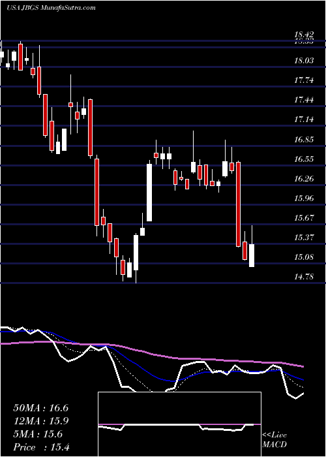326x457 pixels.
Task: Click the 18.03 price axis label
Action: pos(304,60)
